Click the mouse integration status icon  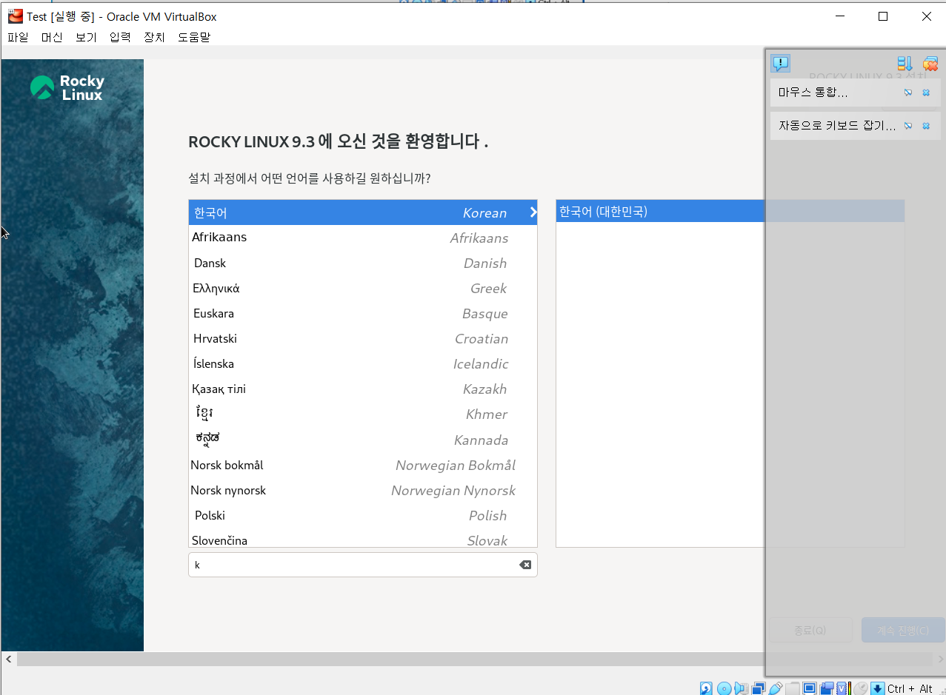click(860, 688)
